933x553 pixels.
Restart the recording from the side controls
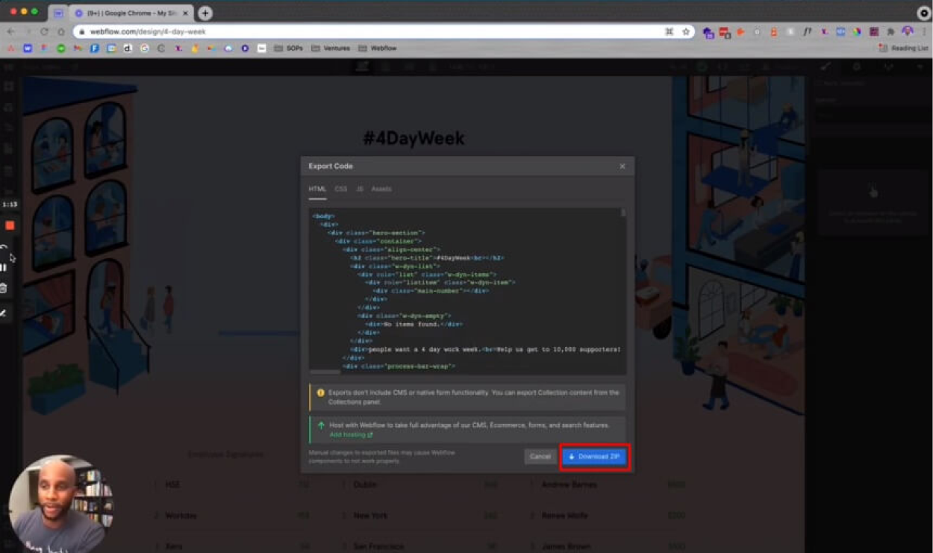pos(4,247)
